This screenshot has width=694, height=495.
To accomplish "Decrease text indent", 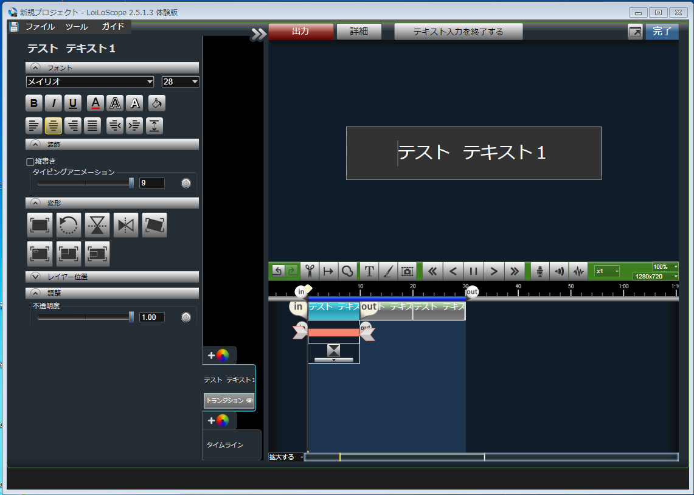I will point(115,126).
